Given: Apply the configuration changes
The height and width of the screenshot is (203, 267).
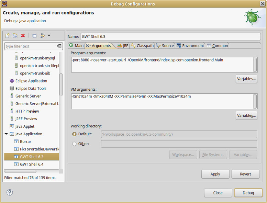Looking at the screenshot, I should (x=215, y=174).
